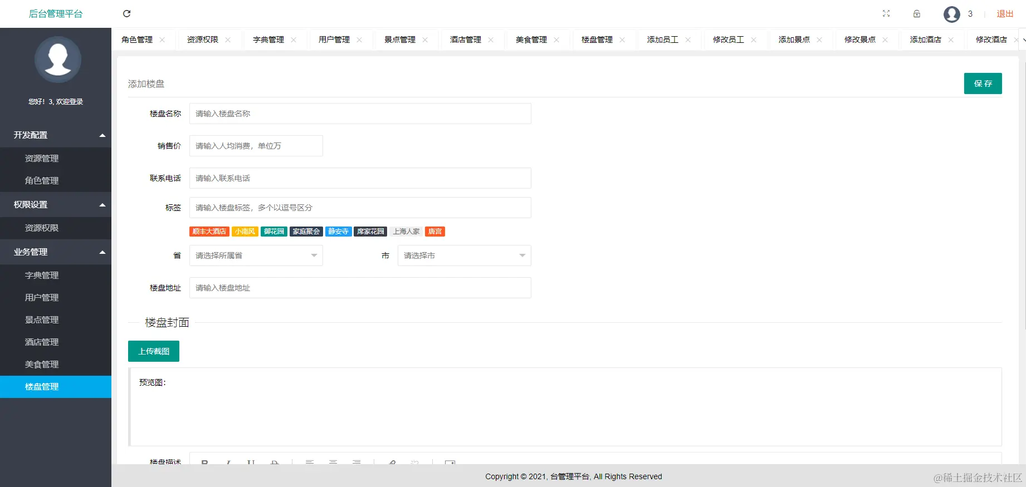This screenshot has height=487, width=1026.
Task: Click the lock screen icon
Action: point(917,14)
